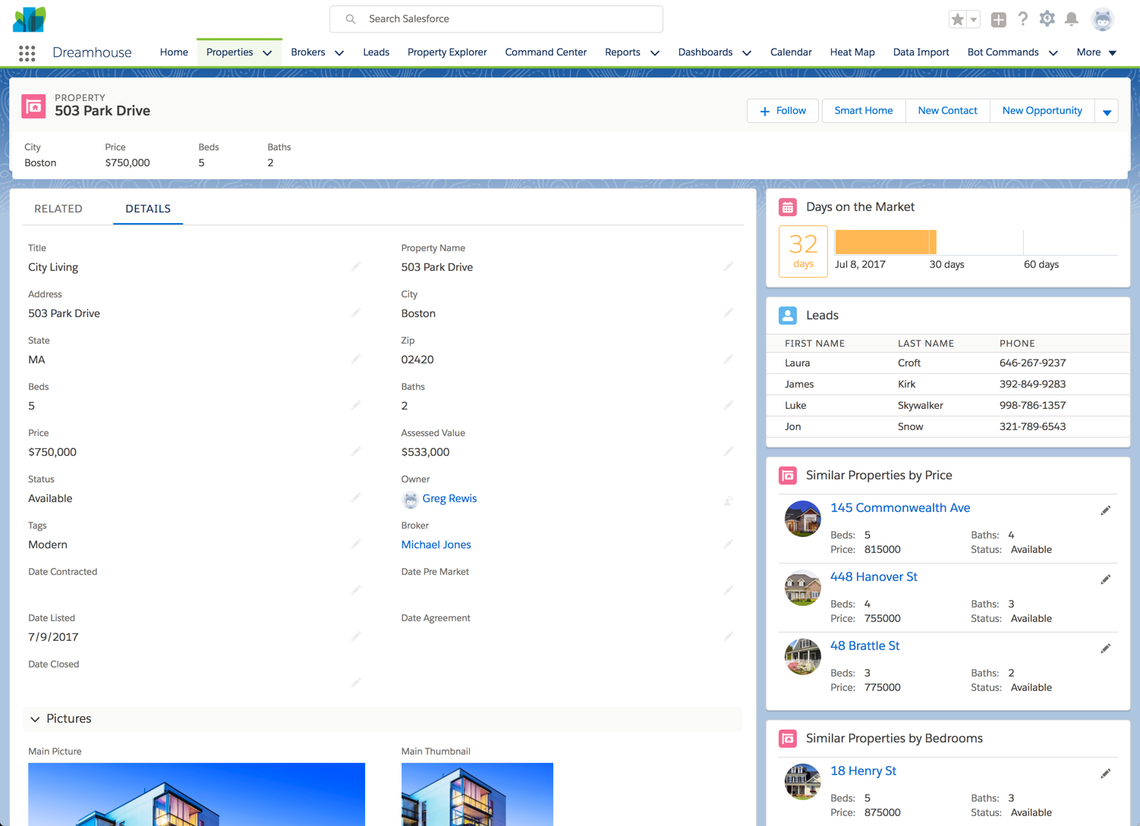The height and width of the screenshot is (826, 1140).
Task: Edit the Title field pencil icon
Action: (356, 267)
